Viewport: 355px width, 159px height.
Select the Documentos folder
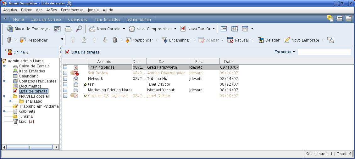[30, 86]
